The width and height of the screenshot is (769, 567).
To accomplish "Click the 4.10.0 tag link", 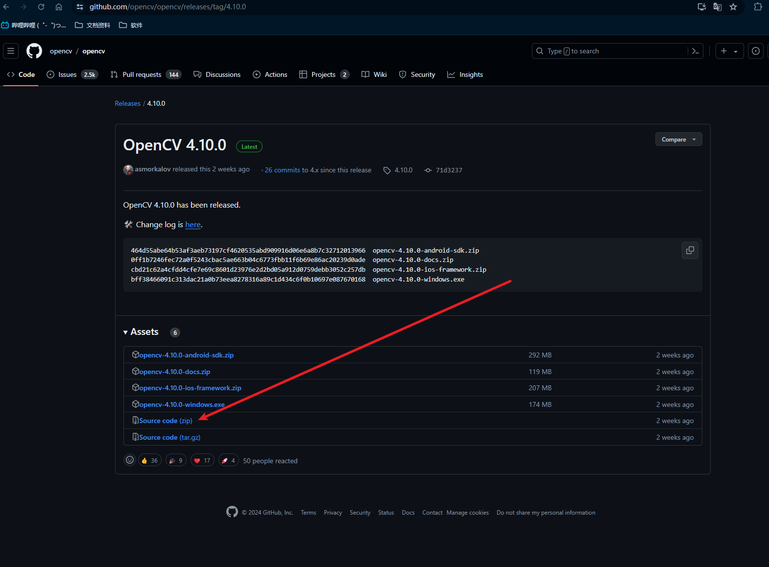I will [x=398, y=170].
